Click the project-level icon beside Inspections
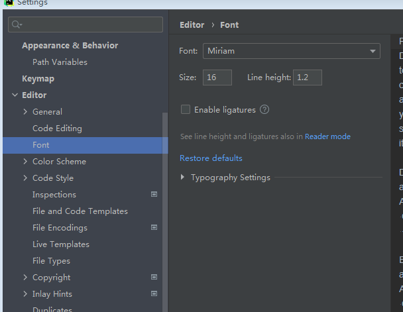This screenshot has height=312, width=403. [154, 195]
